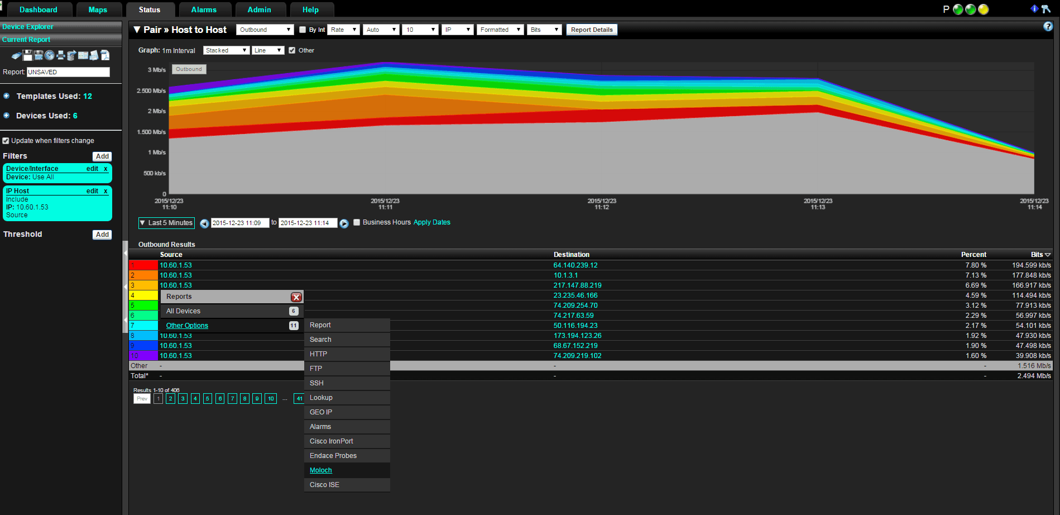Edit the IP Host filter
The width and height of the screenshot is (1060, 515).
[92, 191]
